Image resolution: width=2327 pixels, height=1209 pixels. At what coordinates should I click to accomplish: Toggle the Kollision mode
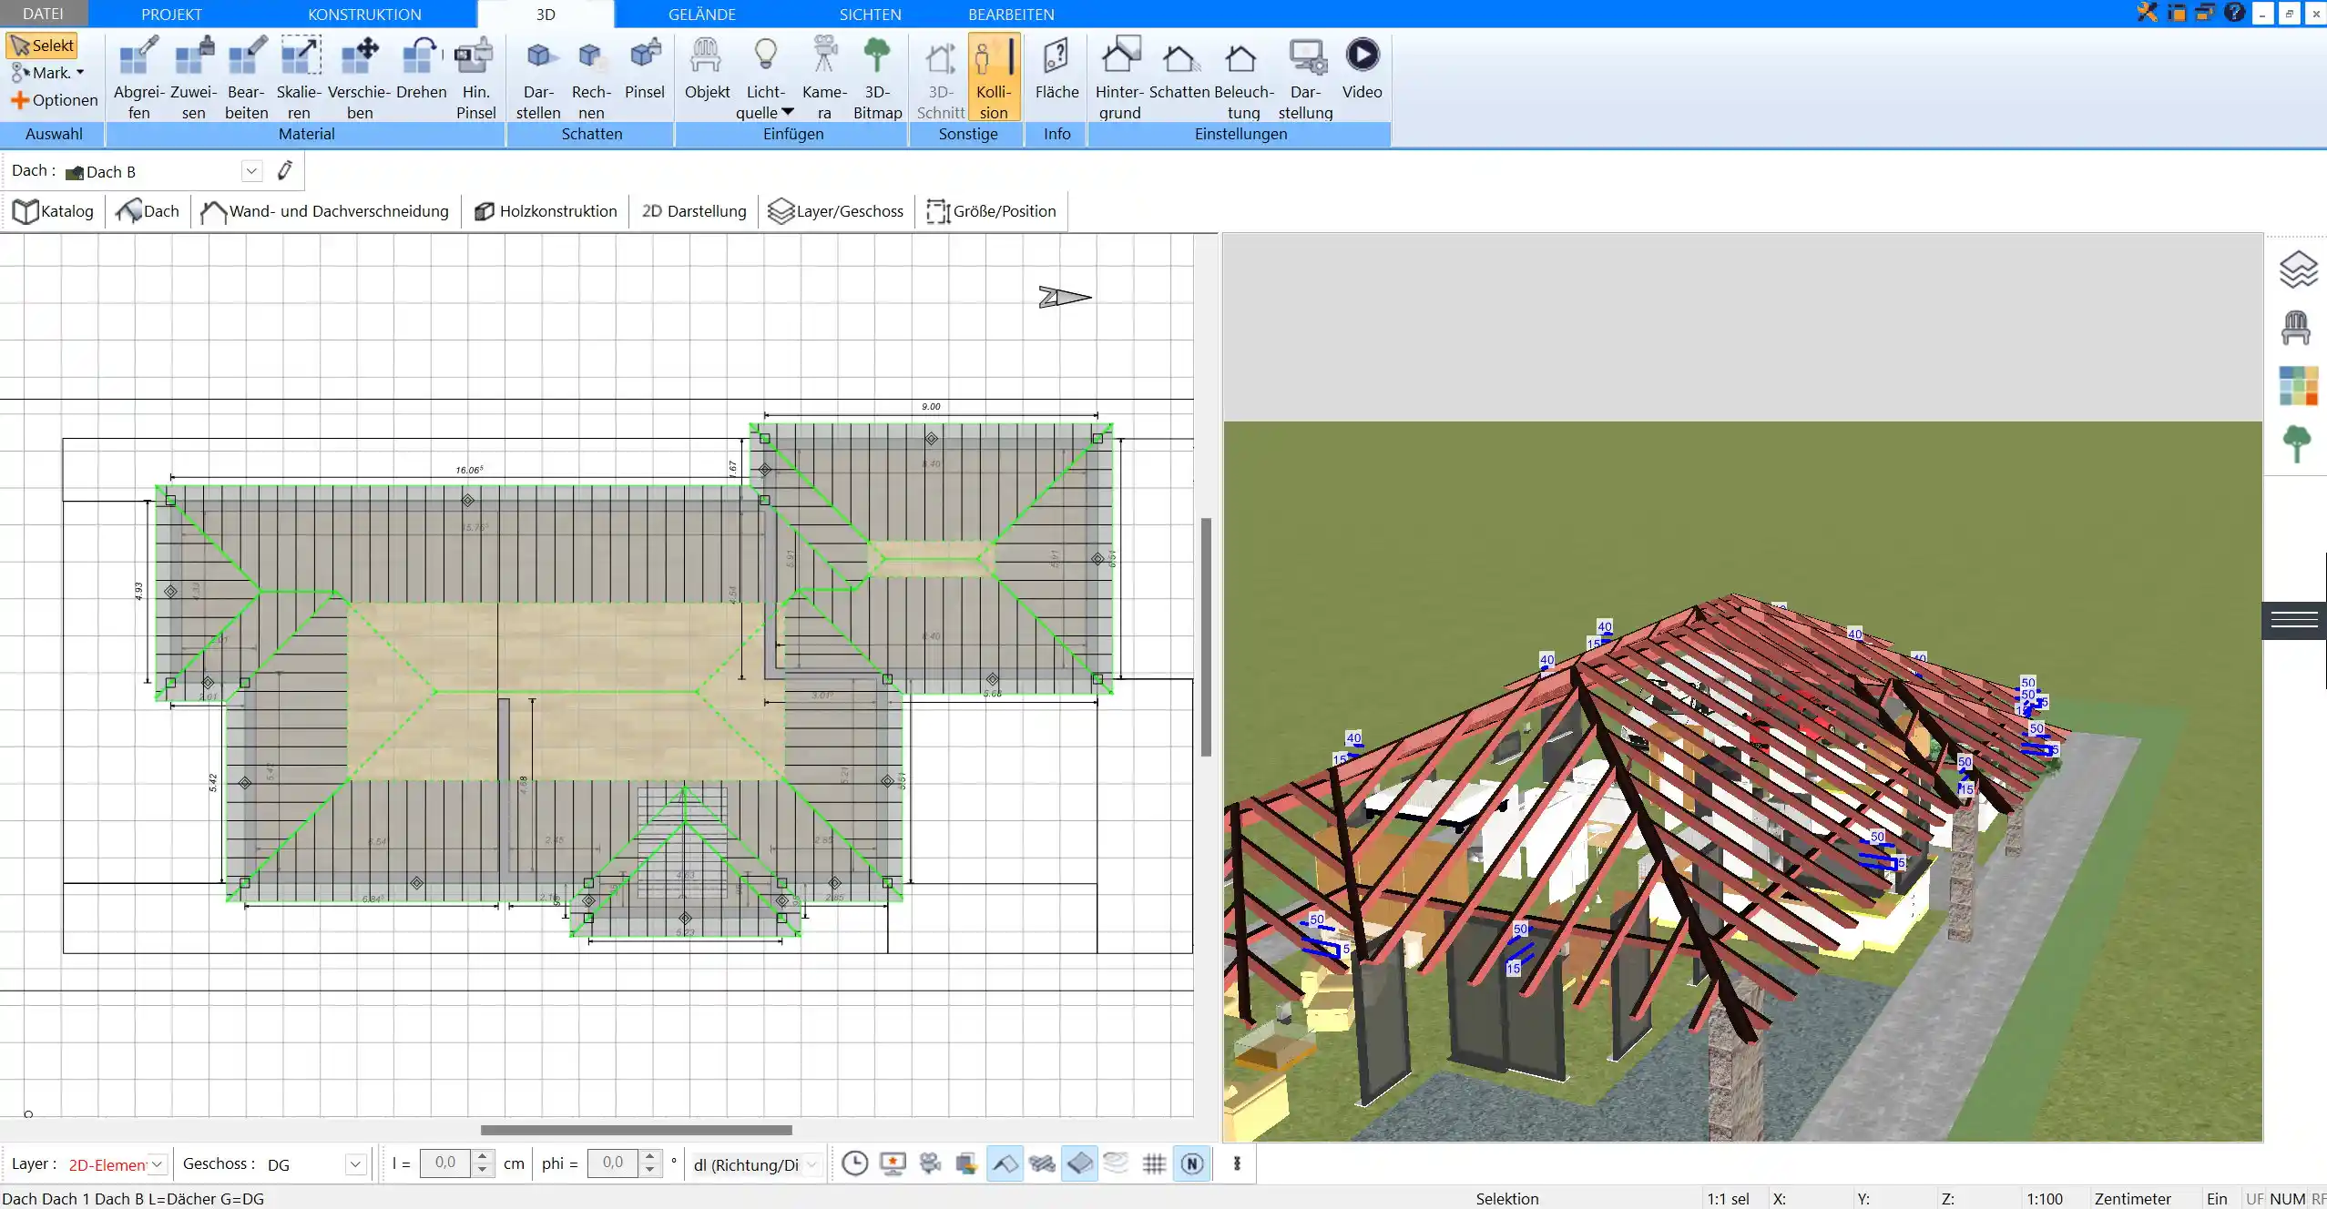click(994, 77)
